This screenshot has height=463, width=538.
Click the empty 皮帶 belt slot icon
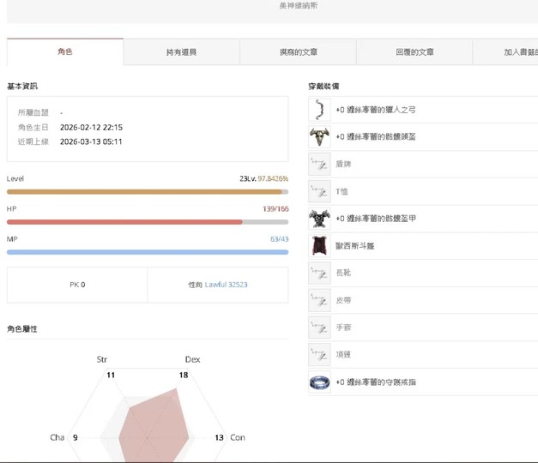tap(319, 300)
